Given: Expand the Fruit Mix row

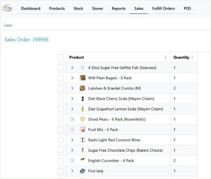Looking at the screenshot, I should 72,129.
